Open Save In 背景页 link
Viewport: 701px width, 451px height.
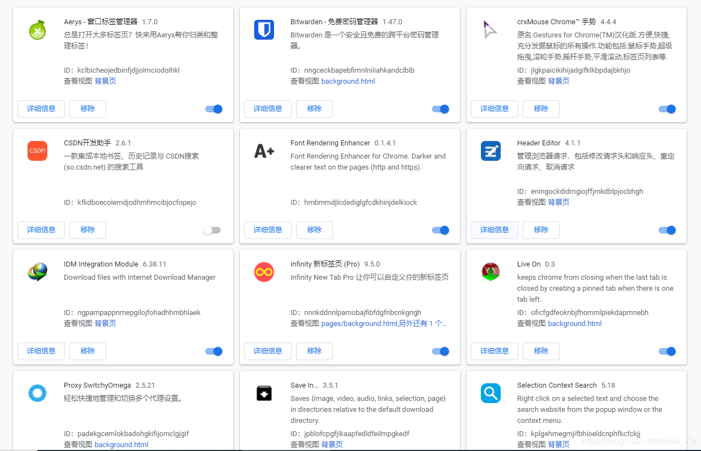click(332, 445)
